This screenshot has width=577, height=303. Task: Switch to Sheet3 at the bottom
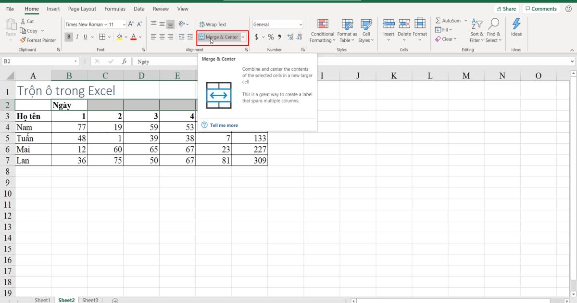(x=90, y=300)
